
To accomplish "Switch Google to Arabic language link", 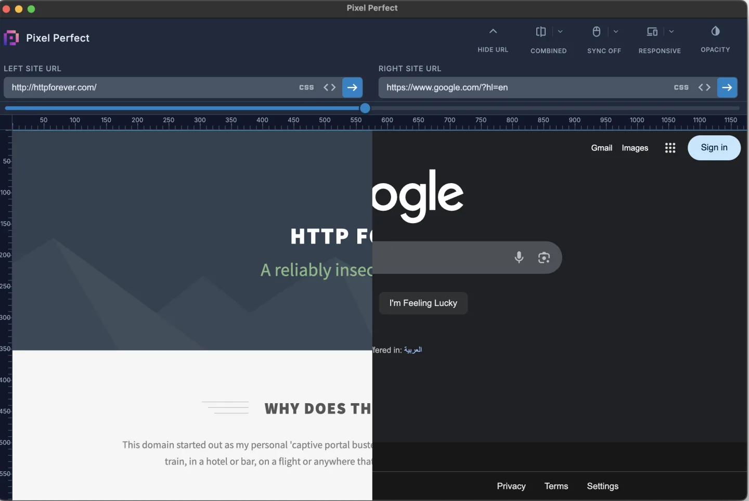I will [x=413, y=350].
